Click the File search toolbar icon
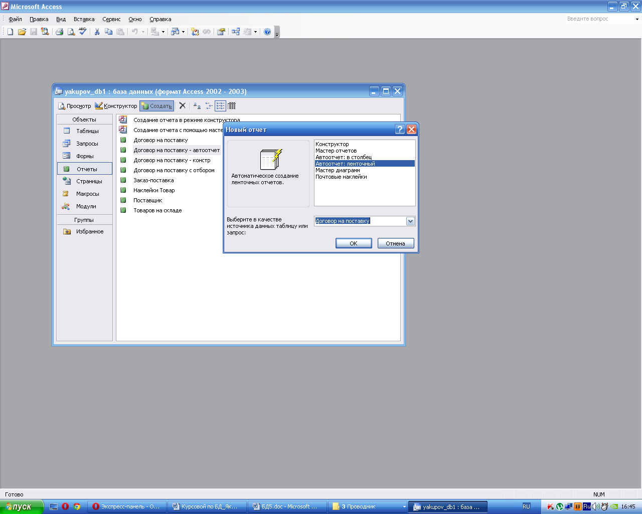Image resolution: width=642 pixels, height=514 pixels. [x=45, y=32]
